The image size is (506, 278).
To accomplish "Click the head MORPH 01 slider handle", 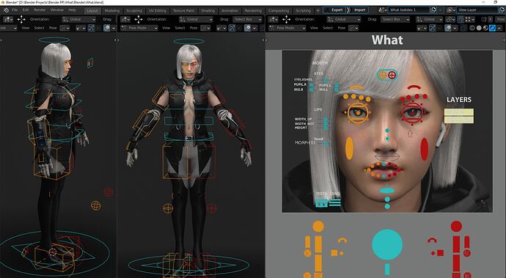I will (326, 143).
